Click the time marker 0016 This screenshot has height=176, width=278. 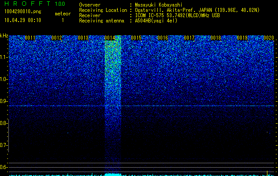click(x=163, y=38)
